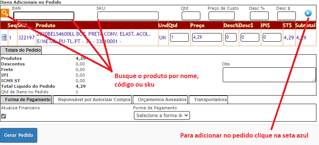This screenshot has width=319, height=145.
Task: Open the Forma de Pagamento dropdown
Action: click(162, 115)
